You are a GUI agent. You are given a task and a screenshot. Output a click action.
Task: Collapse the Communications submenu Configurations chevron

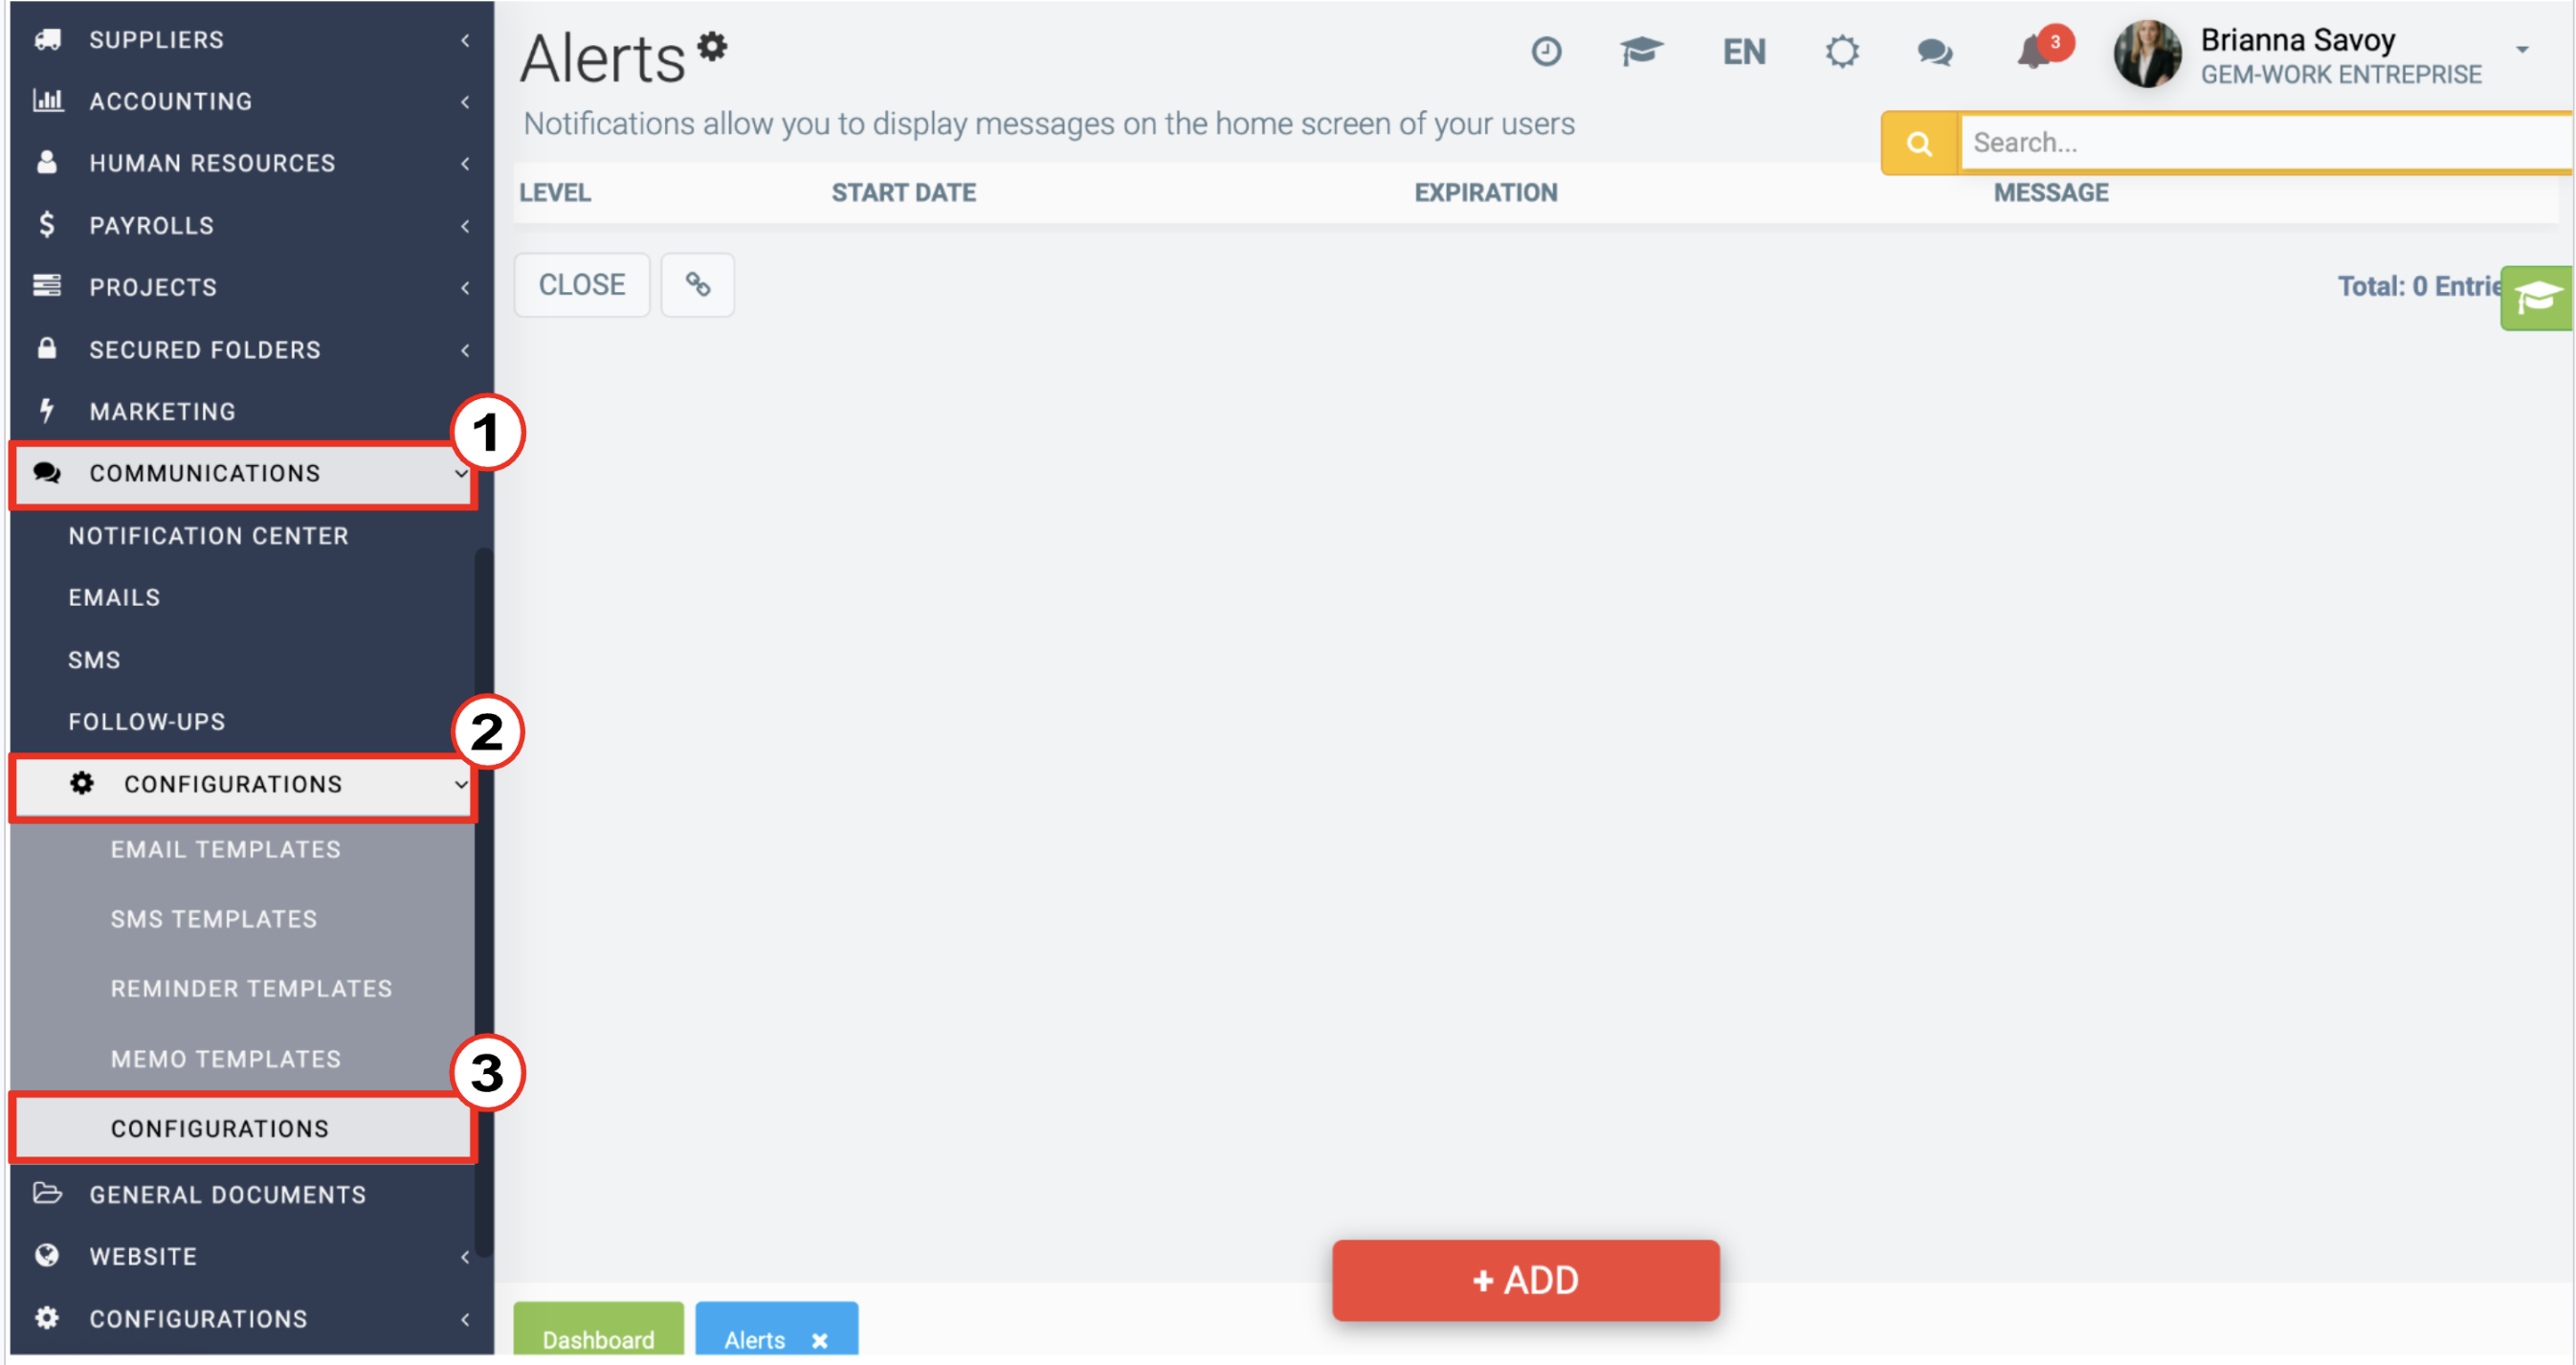click(x=461, y=784)
